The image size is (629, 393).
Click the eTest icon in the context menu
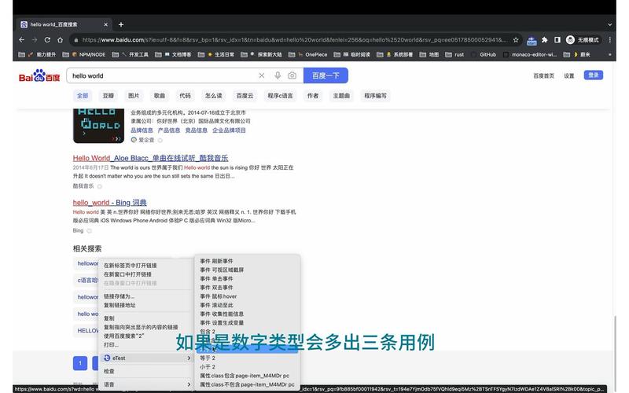tap(107, 358)
